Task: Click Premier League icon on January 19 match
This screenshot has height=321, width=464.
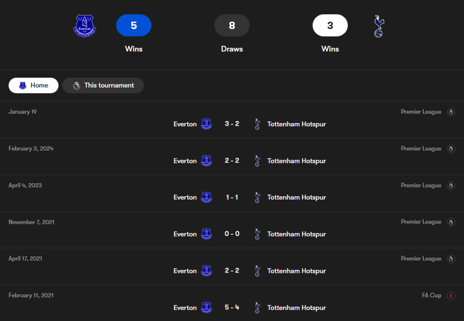Action: click(451, 112)
